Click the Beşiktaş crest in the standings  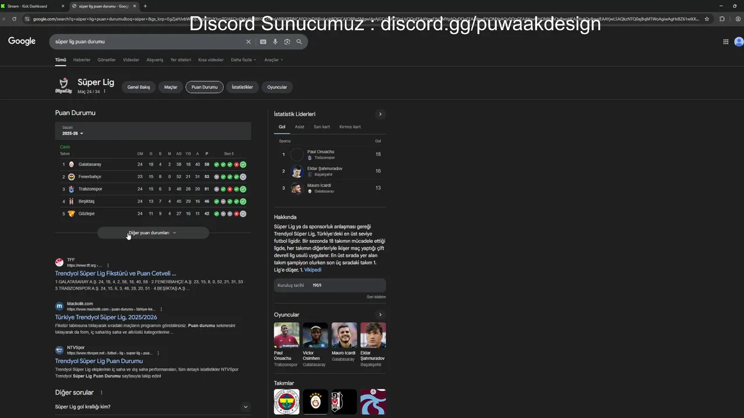71,201
